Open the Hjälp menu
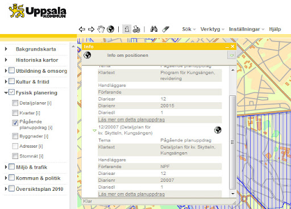The width and height of the screenshot is (291, 209). (275, 29)
